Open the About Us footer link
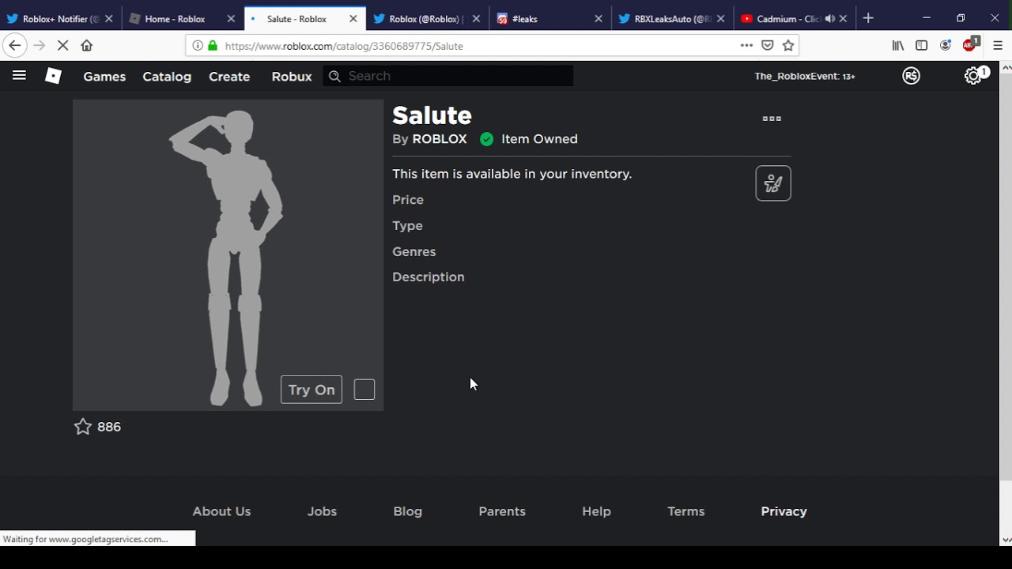1012x569 pixels. tap(221, 511)
